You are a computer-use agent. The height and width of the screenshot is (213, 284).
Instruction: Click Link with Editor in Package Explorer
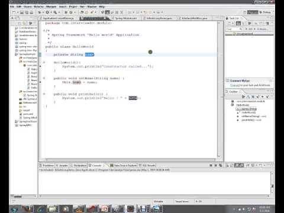(x=25, y=23)
